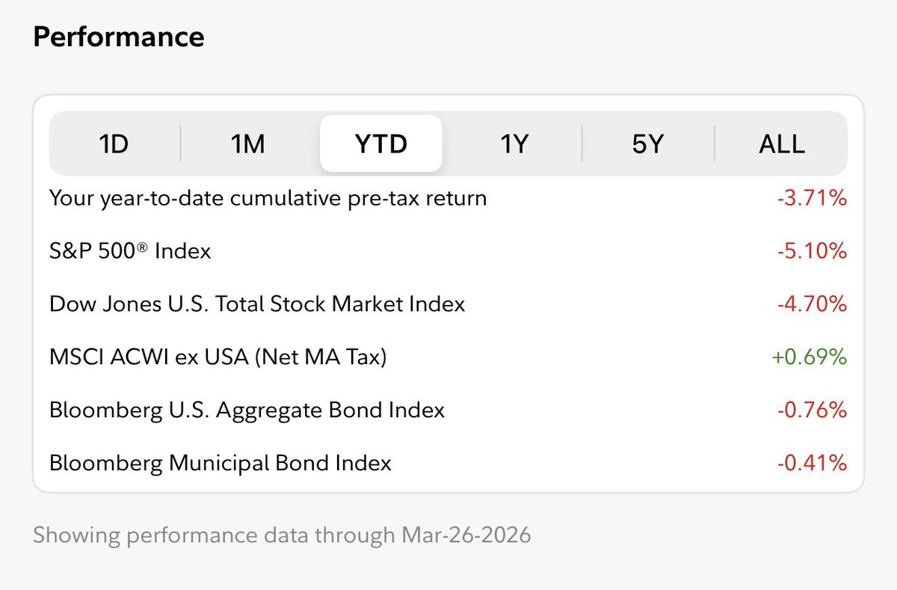
Task: Click the -3.71% return value
Action: pyautogui.click(x=813, y=198)
